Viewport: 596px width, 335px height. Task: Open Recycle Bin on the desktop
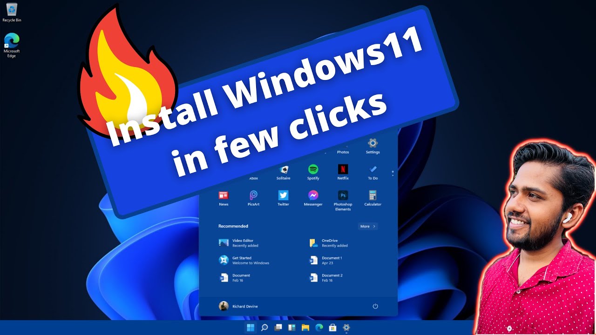point(12,13)
